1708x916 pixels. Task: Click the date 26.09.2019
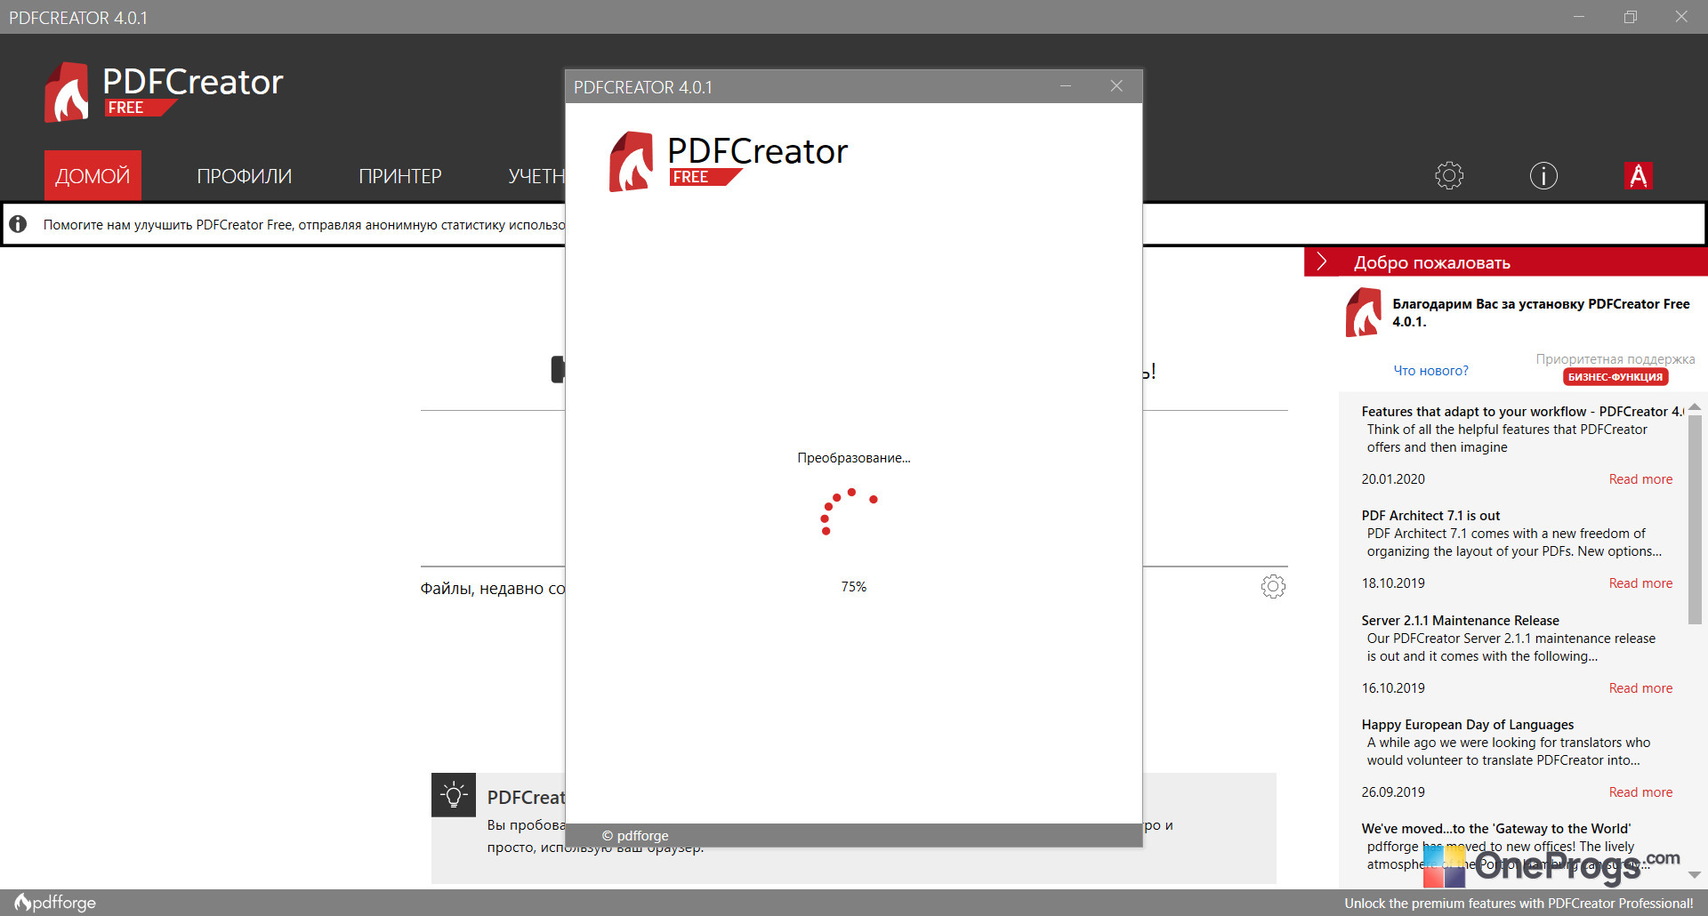[x=1393, y=792]
